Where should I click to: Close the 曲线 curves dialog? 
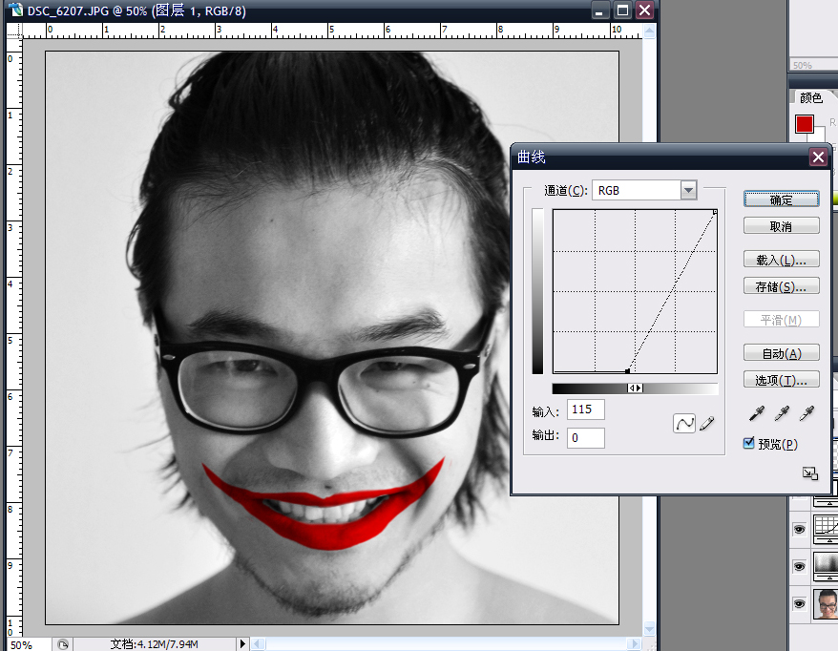tap(818, 157)
